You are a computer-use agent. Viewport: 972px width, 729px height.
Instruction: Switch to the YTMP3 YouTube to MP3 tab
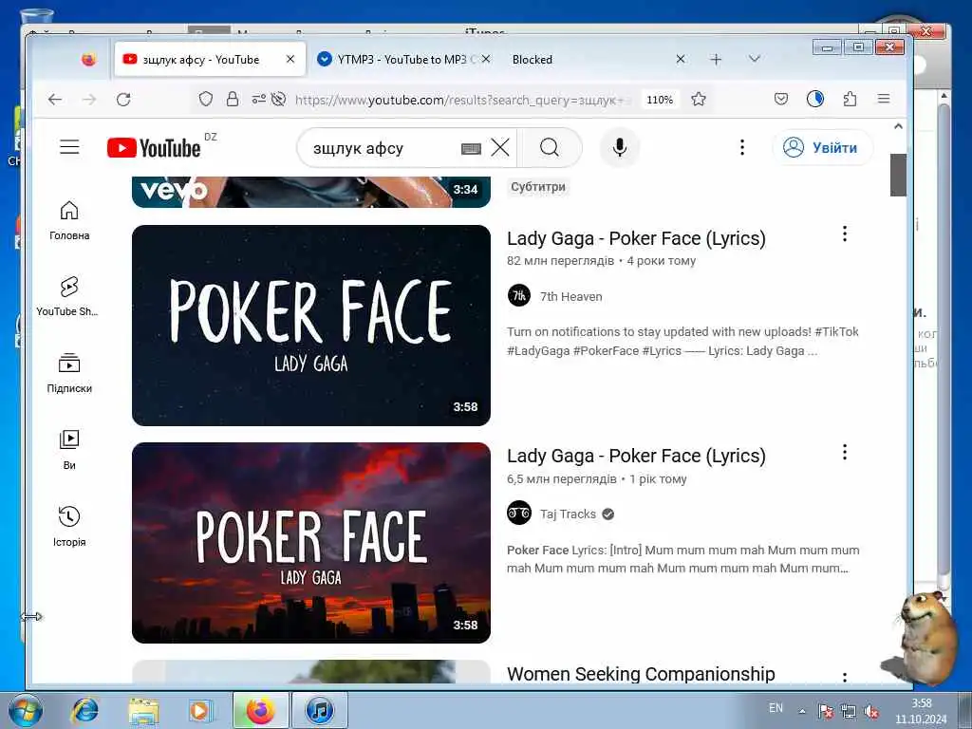tap(402, 60)
